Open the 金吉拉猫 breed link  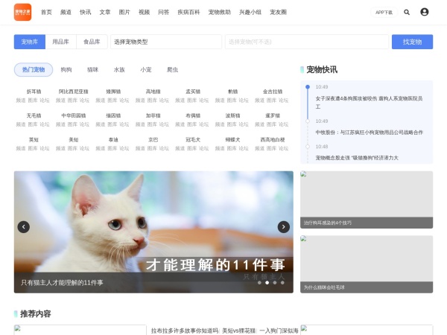pos(273,92)
